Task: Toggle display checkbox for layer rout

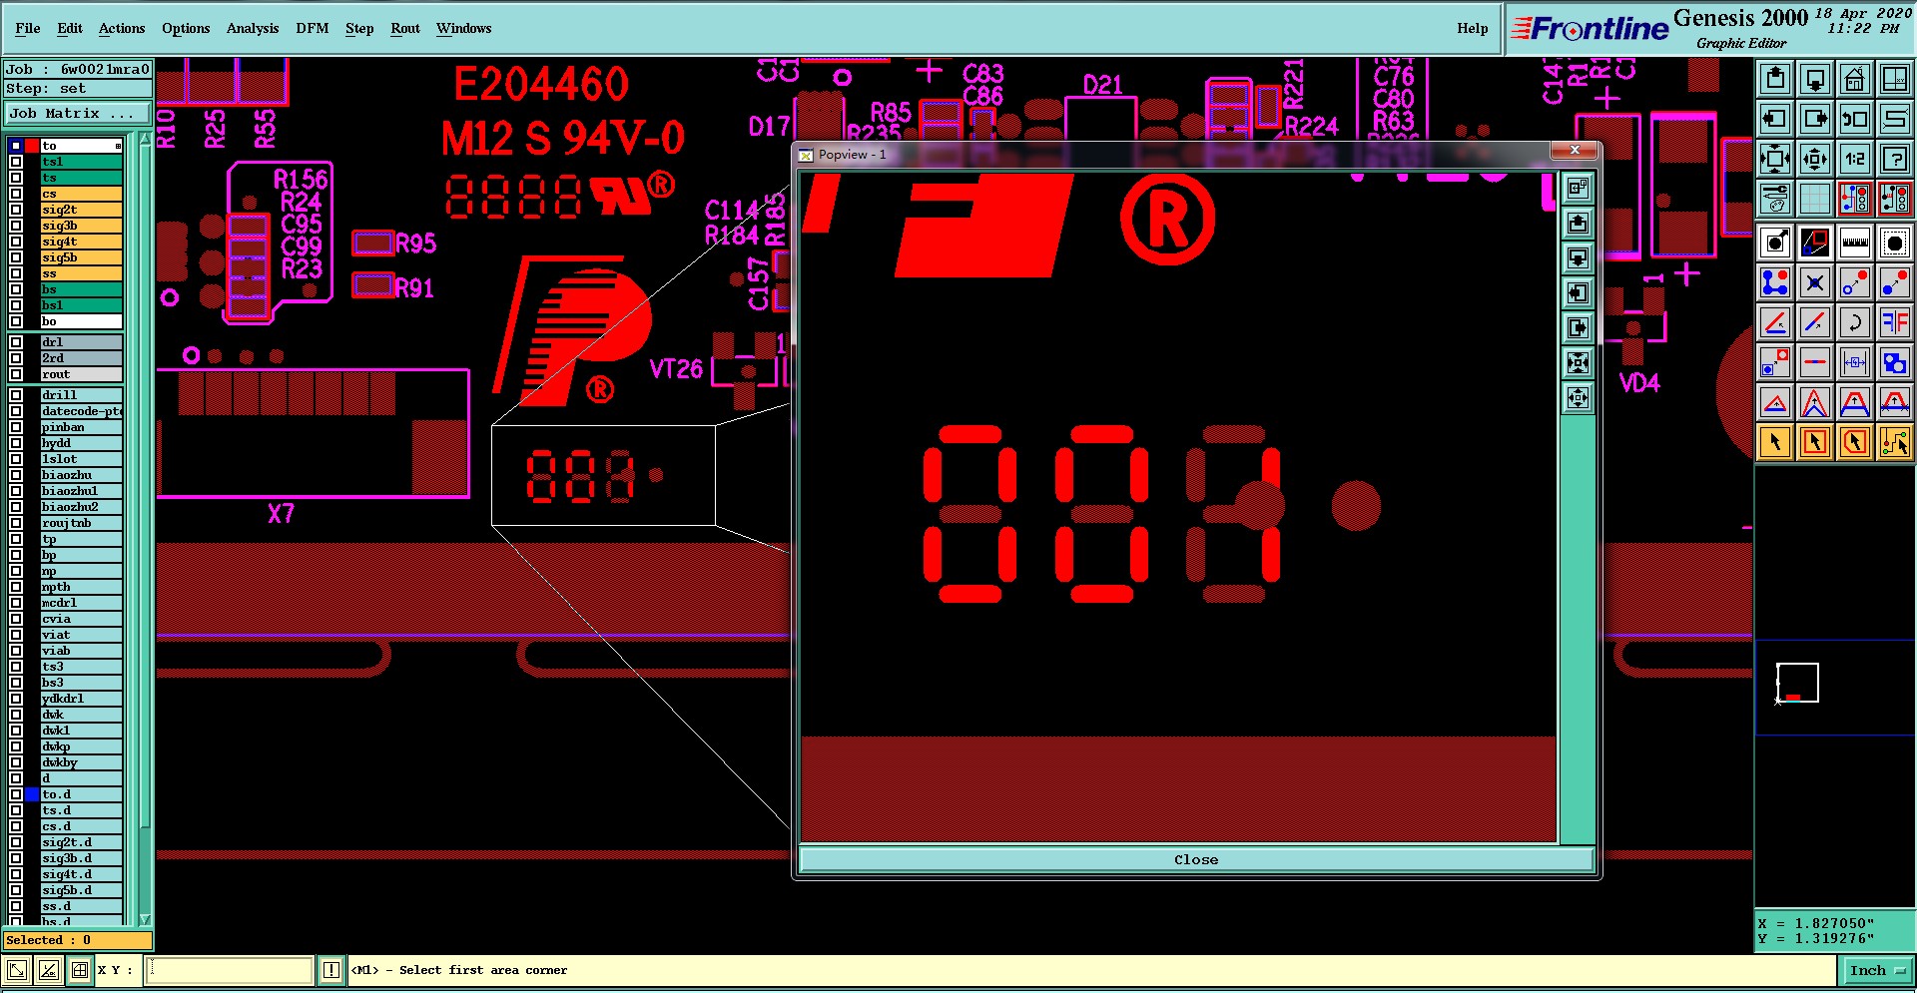Action: pyautogui.click(x=16, y=374)
